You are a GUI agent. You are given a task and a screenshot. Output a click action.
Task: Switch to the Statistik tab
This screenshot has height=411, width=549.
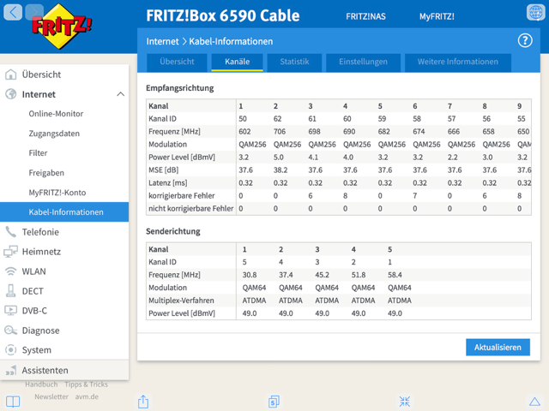(294, 62)
